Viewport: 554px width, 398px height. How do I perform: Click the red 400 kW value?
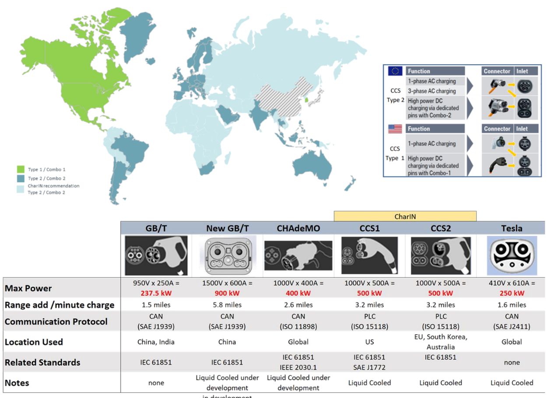298,293
